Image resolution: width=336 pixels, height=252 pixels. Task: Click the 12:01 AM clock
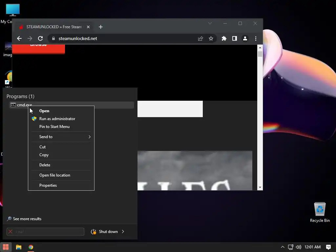click(312, 247)
